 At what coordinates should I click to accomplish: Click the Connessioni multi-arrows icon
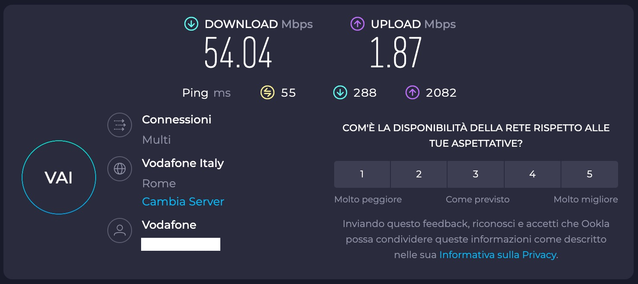[119, 125]
